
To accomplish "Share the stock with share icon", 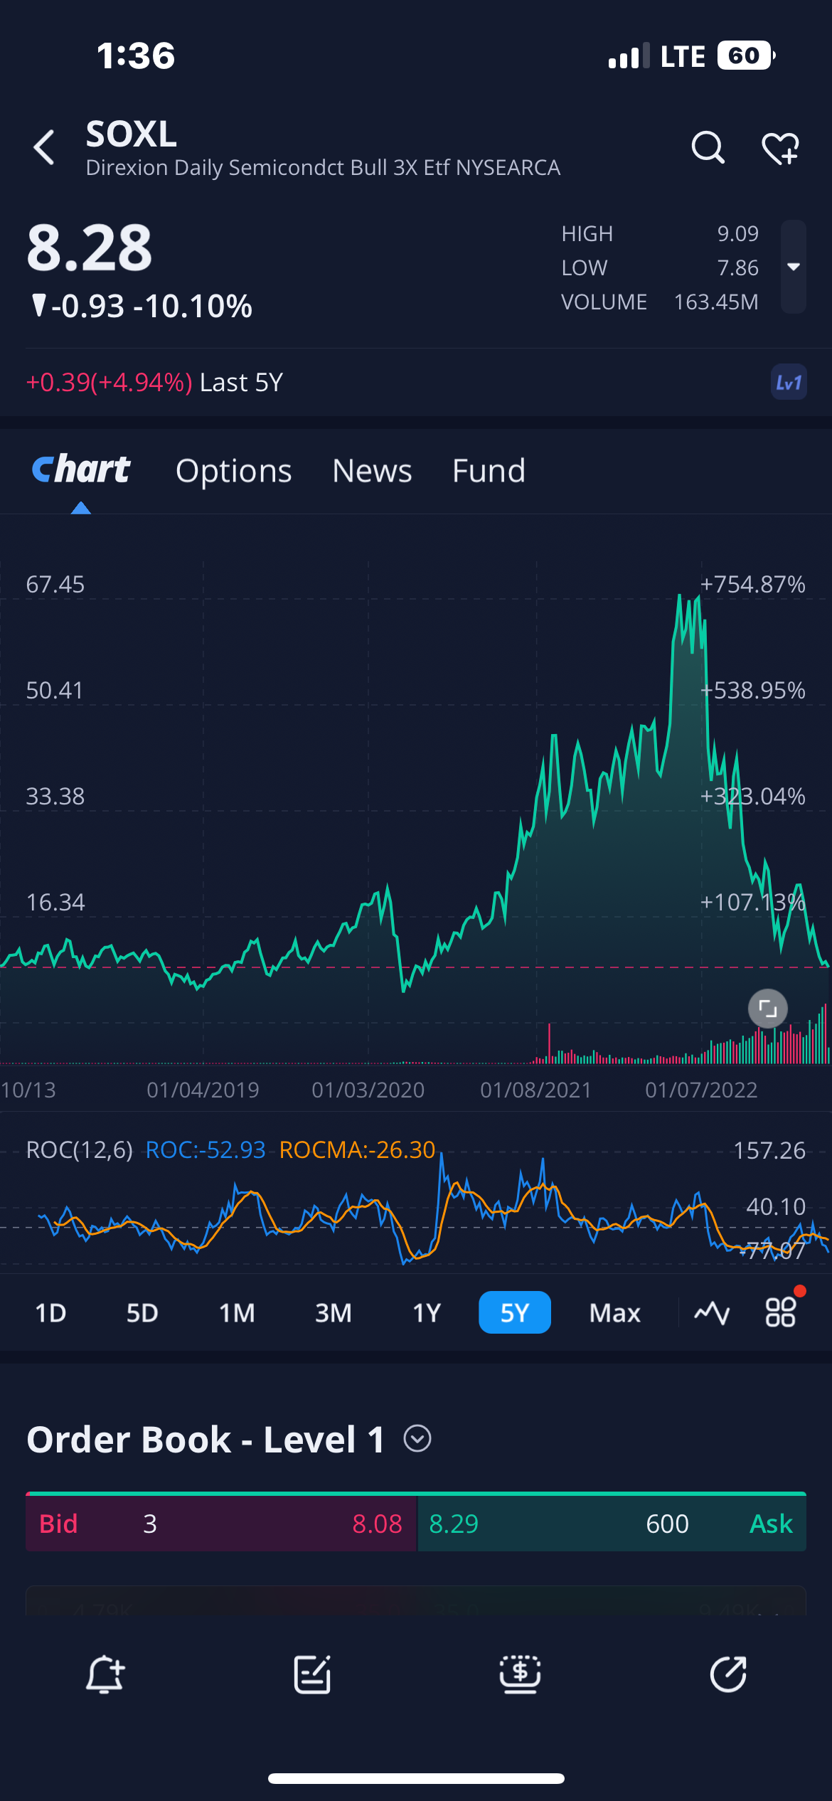I will click(x=728, y=1674).
